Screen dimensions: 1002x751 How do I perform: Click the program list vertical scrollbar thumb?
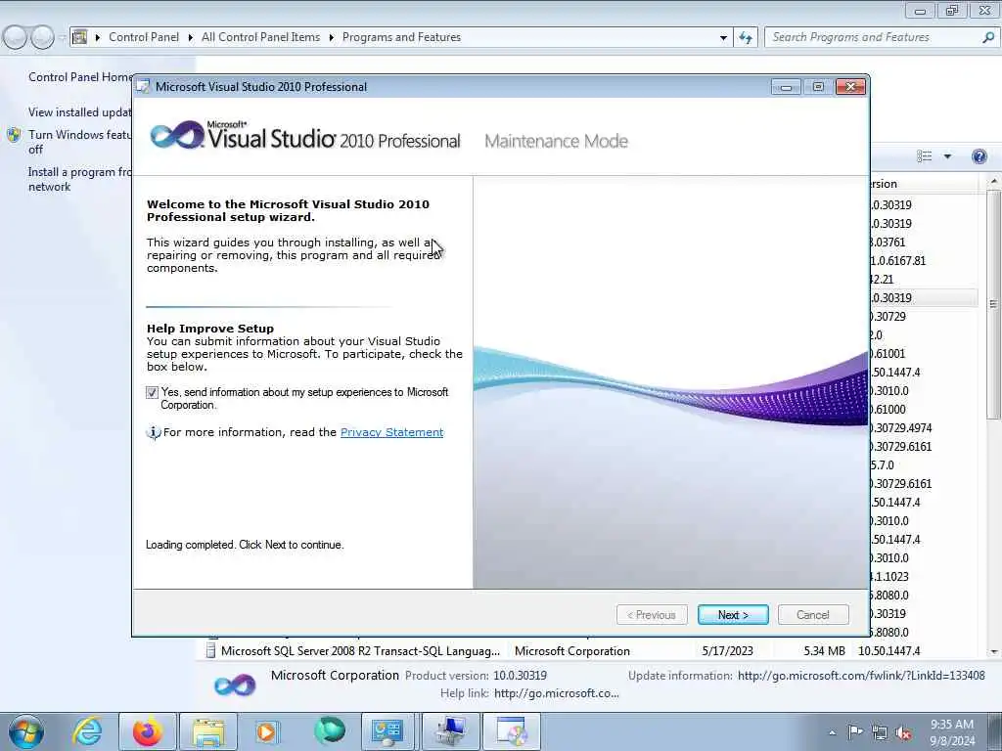(x=994, y=305)
